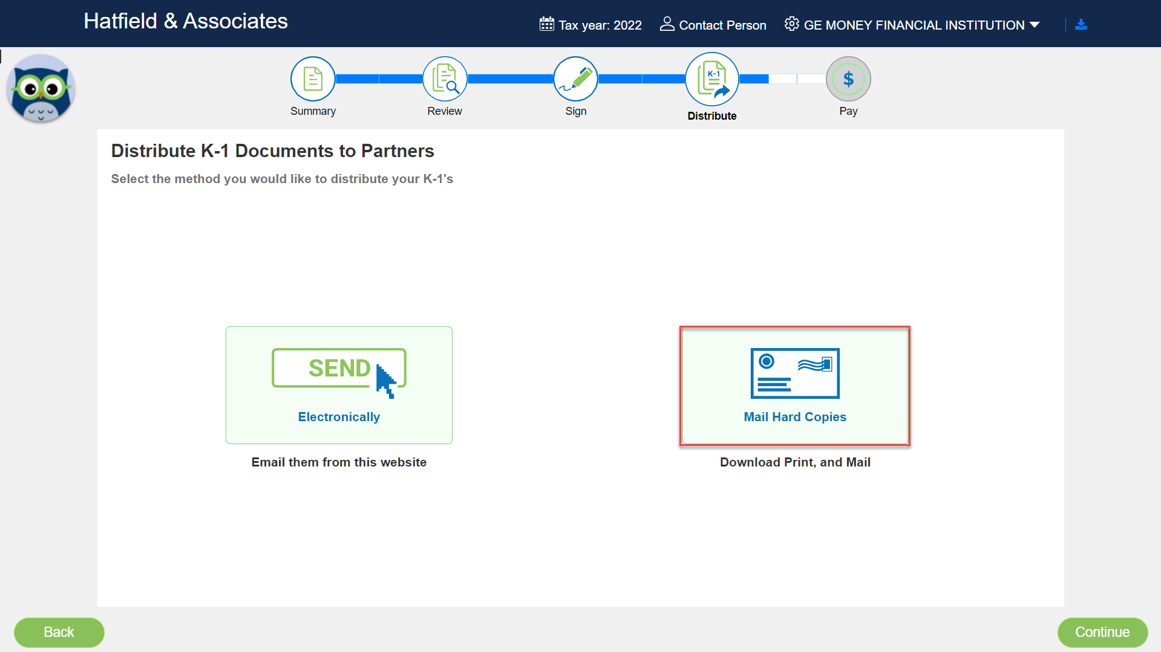Expand the GE MONEY FINANCIAL INSTITUTION dropdown arrow
Viewport: 1161px width, 652px height.
tap(1035, 25)
